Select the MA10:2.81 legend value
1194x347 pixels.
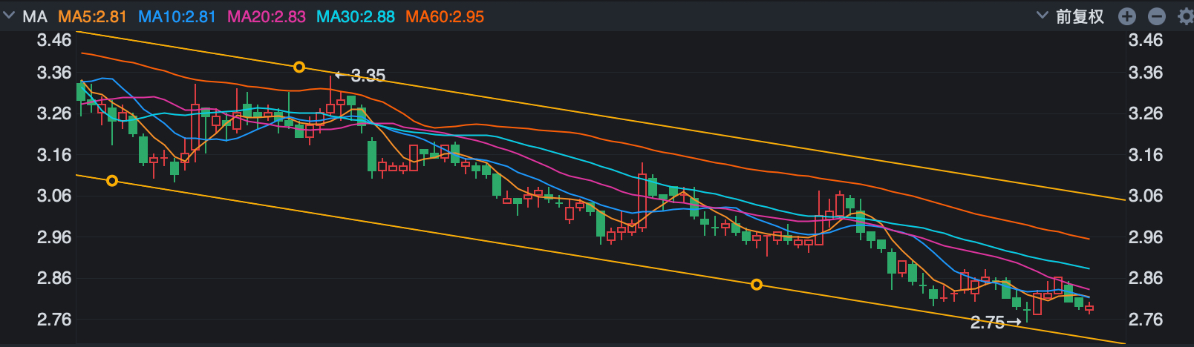click(177, 16)
